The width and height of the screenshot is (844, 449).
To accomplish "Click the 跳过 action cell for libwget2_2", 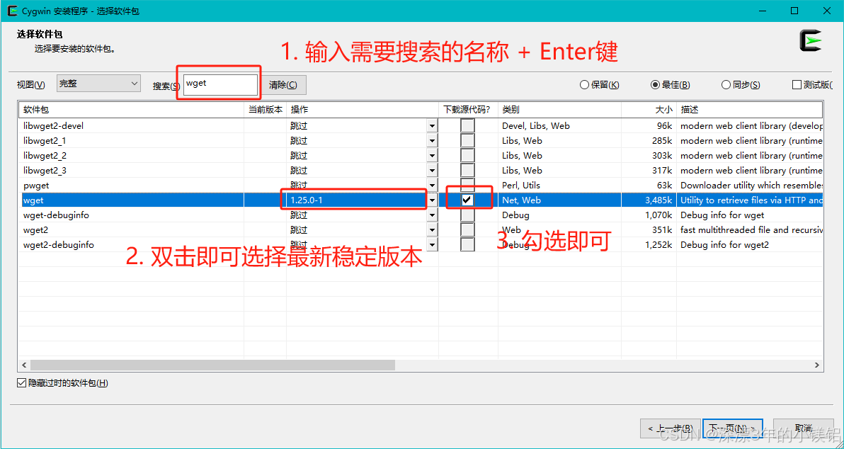I will point(356,156).
